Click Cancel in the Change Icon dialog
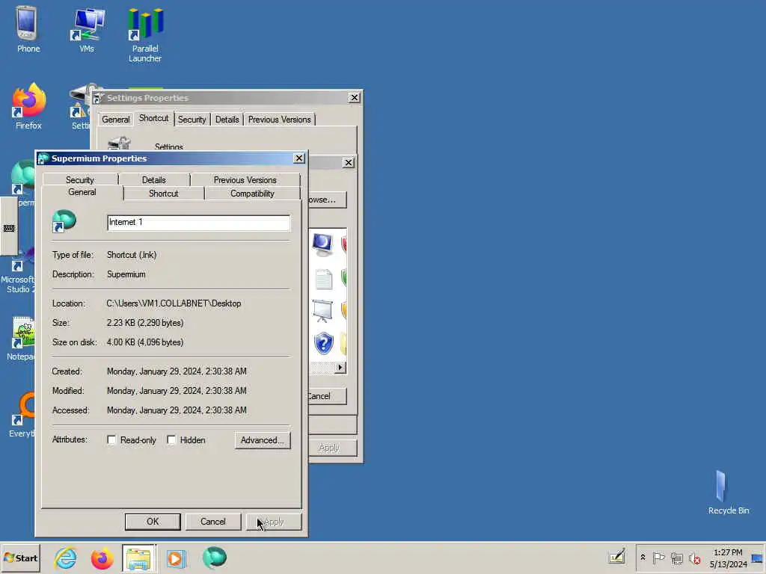The height and width of the screenshot is (574, 766). pos(328,396)
